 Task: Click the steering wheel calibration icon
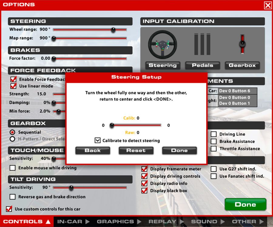tap(162, 45)
